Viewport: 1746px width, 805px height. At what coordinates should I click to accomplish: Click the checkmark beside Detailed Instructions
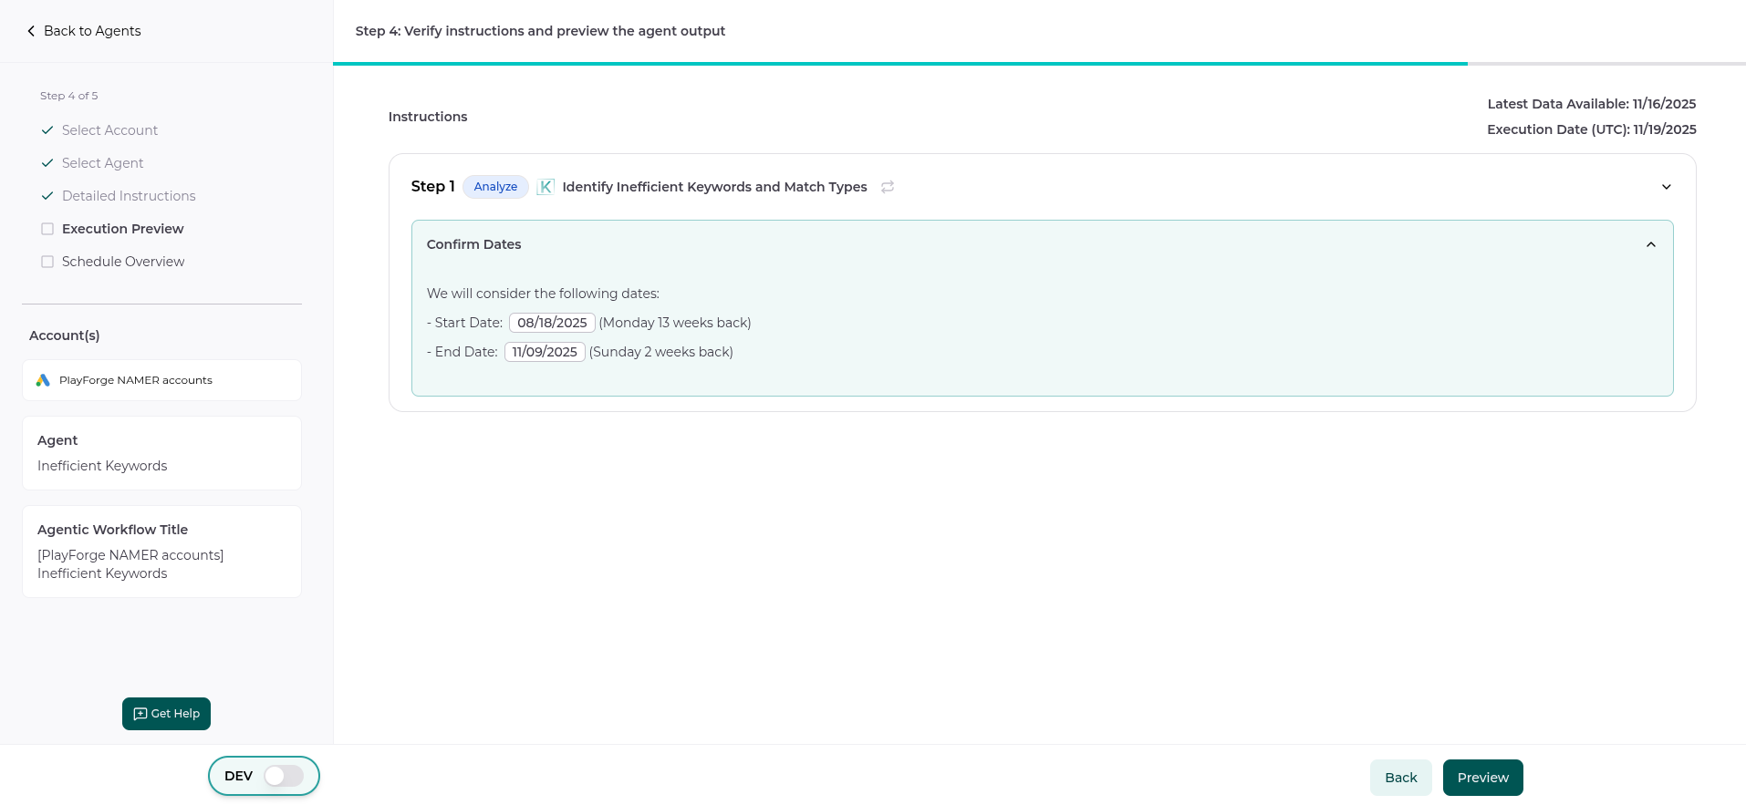coord(47,196)
